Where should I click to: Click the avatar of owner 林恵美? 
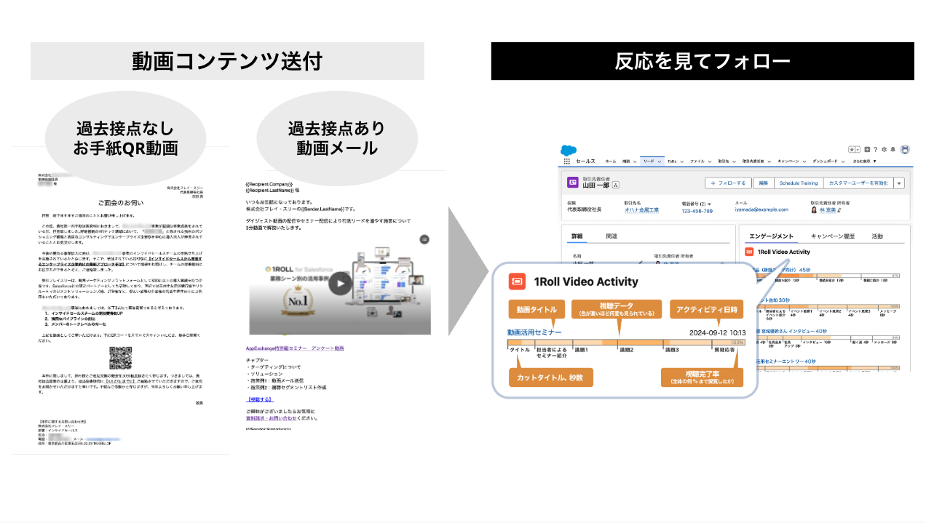(x=812, y=209)
